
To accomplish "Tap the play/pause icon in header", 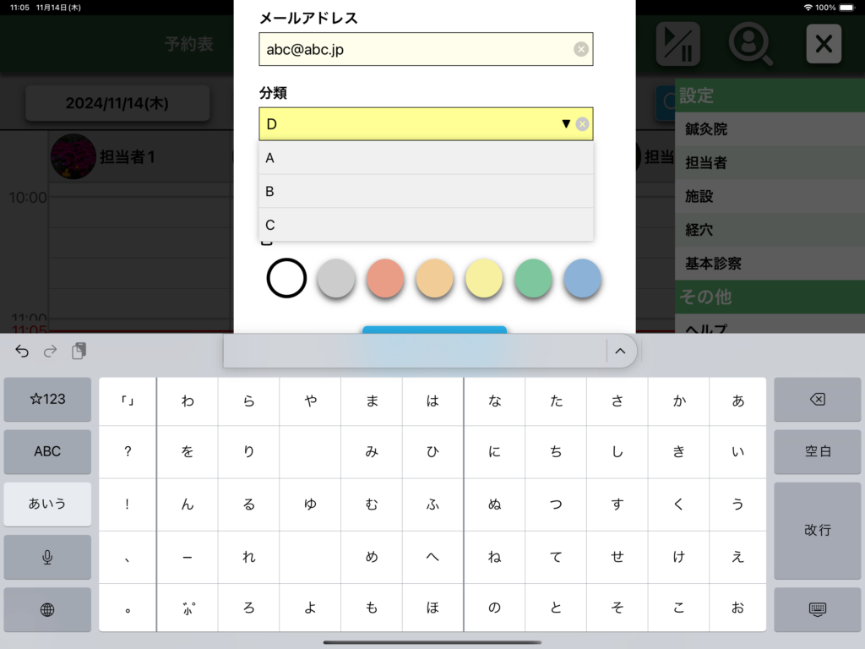I will click(x=677, y=44).
